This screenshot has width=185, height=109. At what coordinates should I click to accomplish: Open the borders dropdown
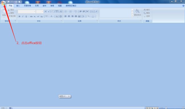click(x=93, y=17)
